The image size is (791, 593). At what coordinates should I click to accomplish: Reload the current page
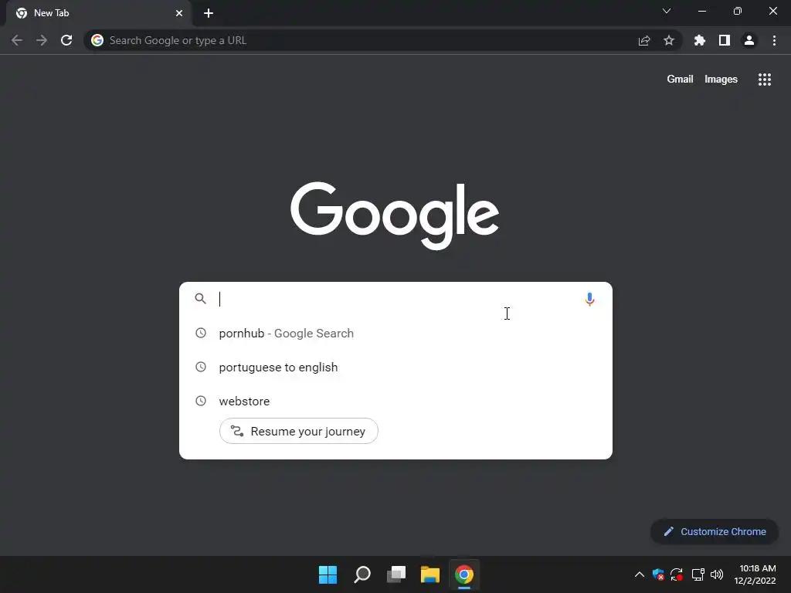66,40
